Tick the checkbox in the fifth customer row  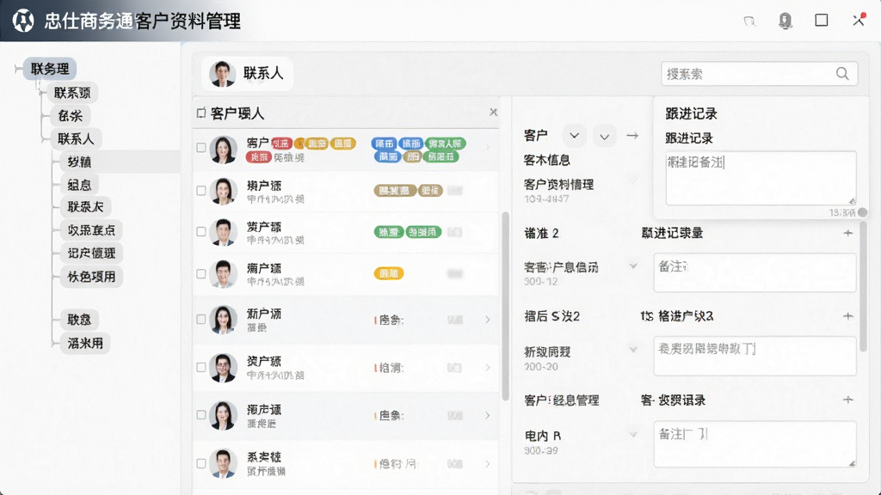(201, 320)
